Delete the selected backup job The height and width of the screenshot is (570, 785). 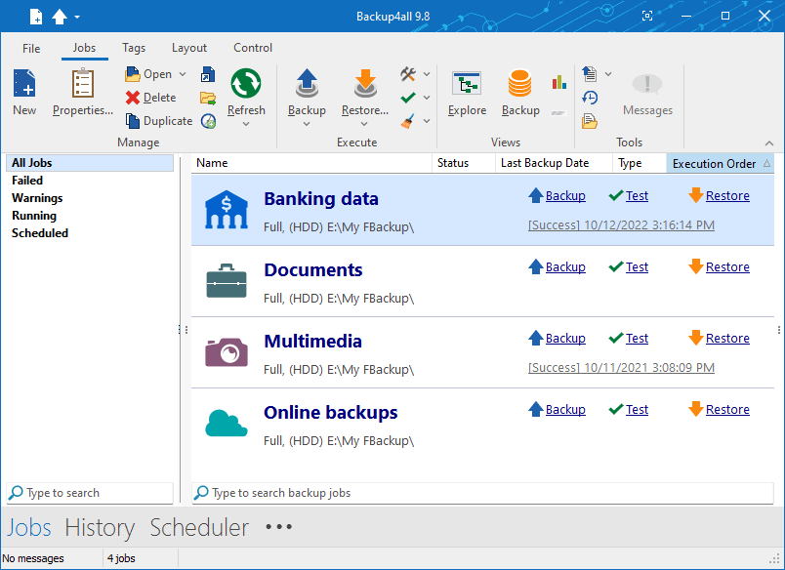pos(150,98)
